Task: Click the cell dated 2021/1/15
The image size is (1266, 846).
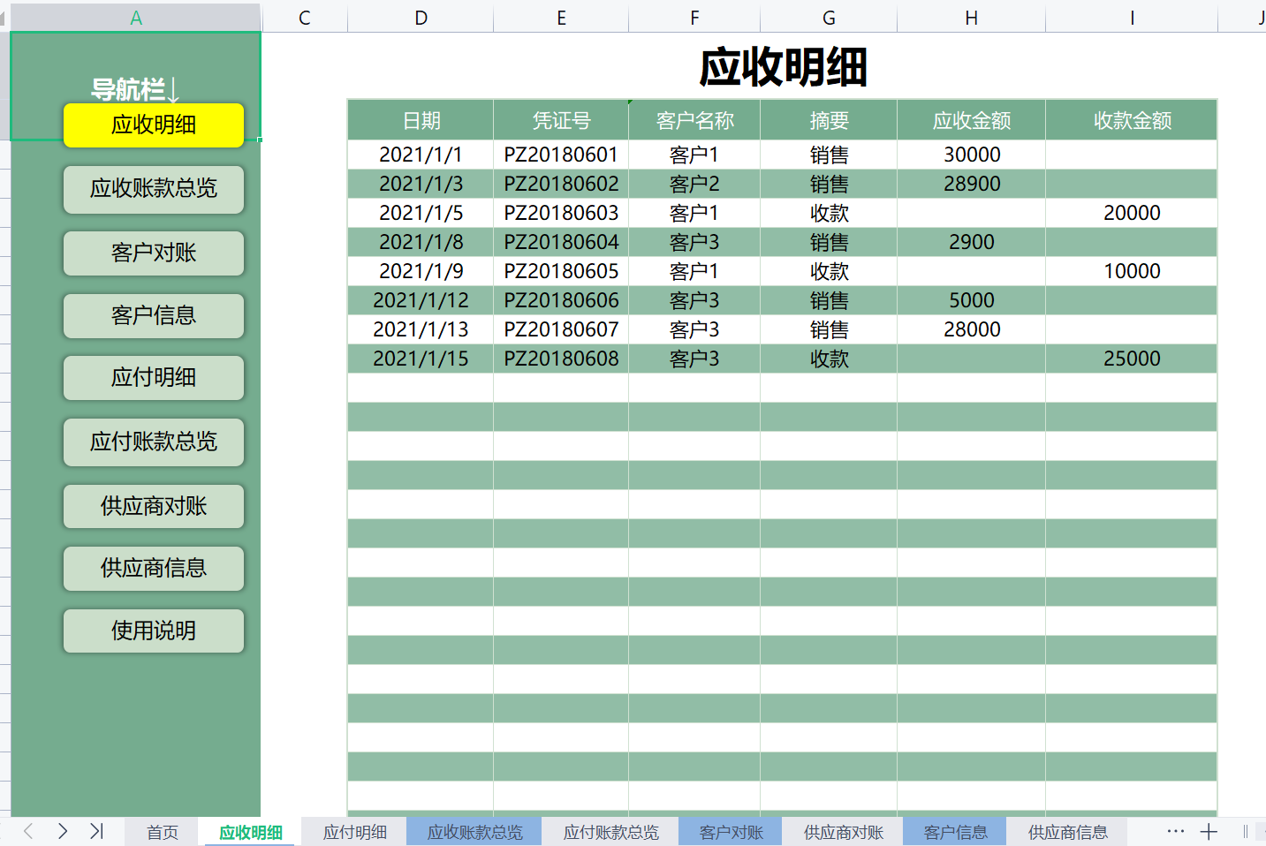Action: 421,359
